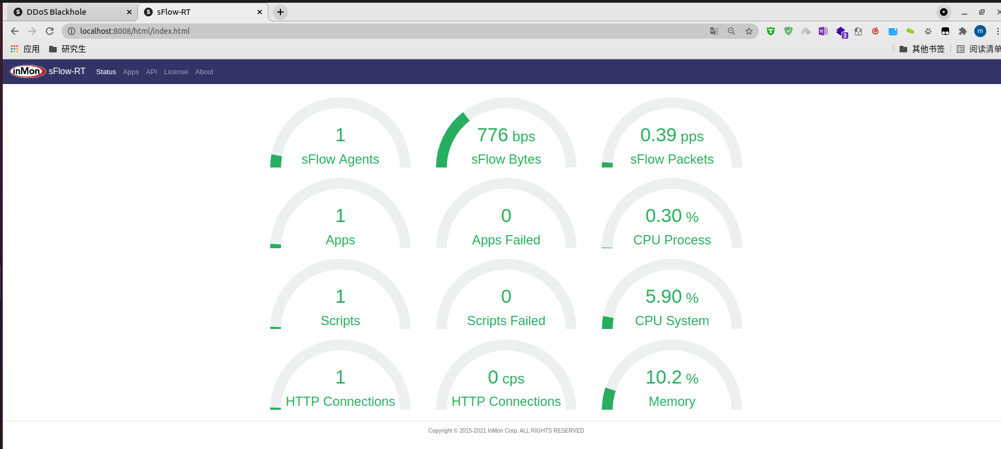The width and height of the screenshot is (1001, 449).
Task: Click the Apps count gauge
Action: 340,213
